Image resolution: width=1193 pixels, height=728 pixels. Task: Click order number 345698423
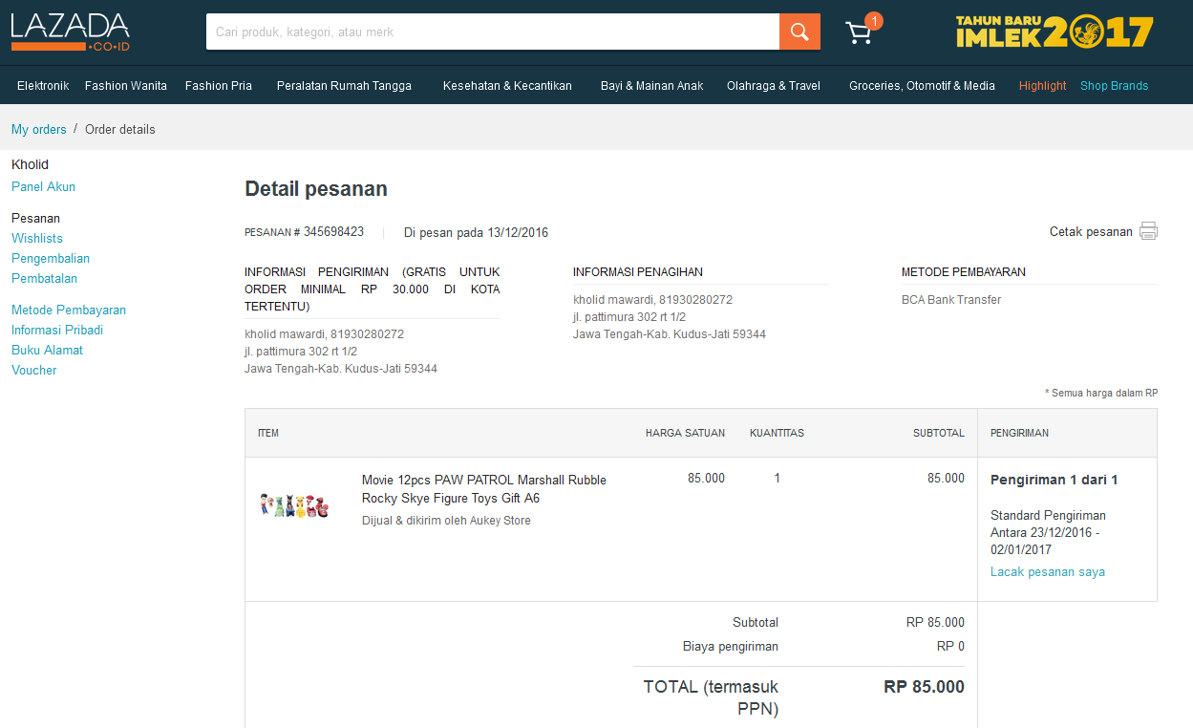[x=333, y=231]
